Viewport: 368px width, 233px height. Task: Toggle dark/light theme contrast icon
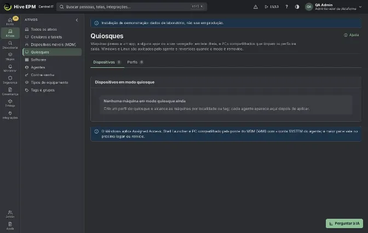coord(297,7)
